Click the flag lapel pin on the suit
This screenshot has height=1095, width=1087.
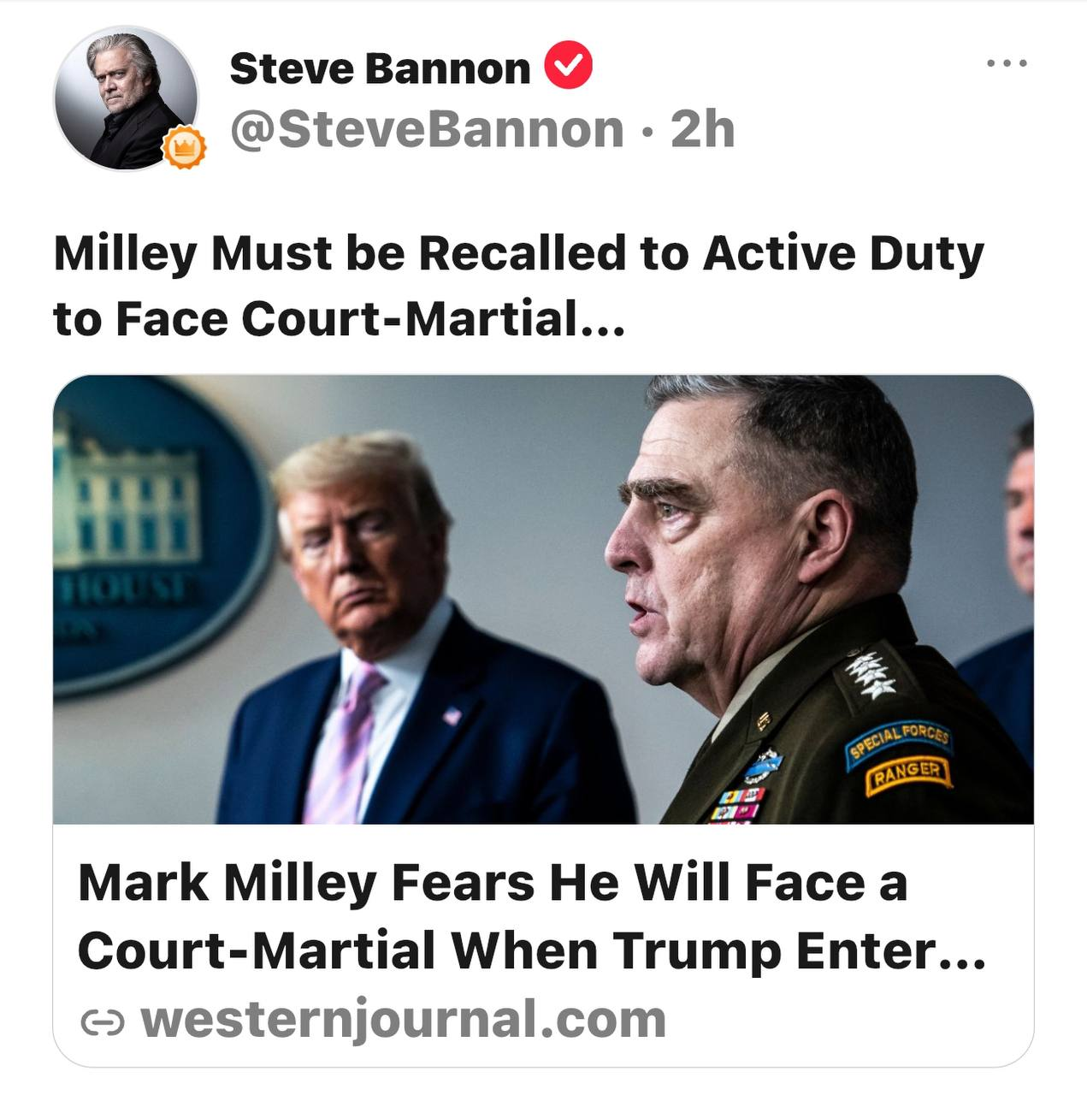click(452, 715)
